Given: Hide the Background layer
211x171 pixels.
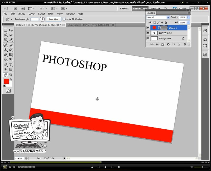Looking at the screenshot, I should (x=148, y=38).
